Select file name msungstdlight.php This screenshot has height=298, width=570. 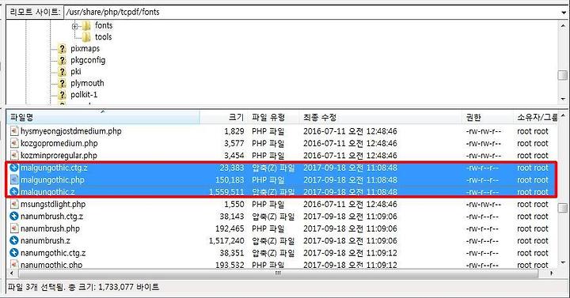[x=53, y=204]
